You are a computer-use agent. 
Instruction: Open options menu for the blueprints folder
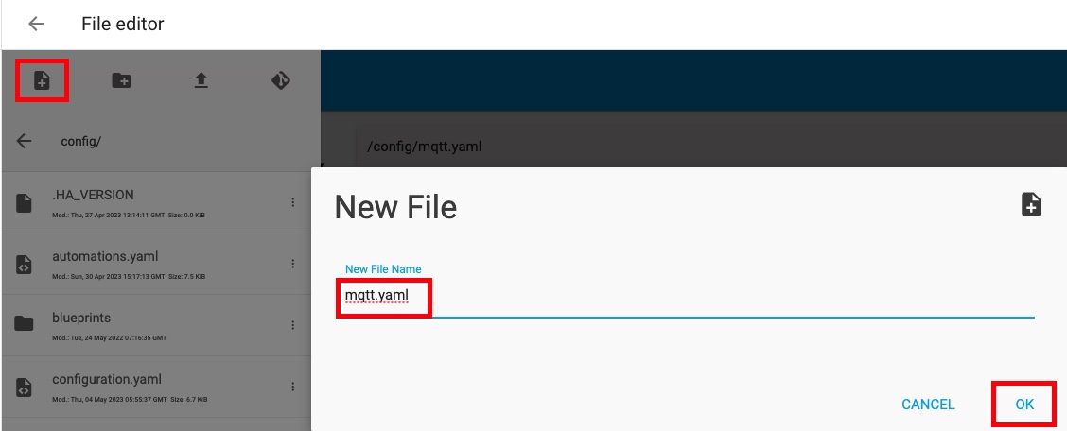[x=292, y=325]
